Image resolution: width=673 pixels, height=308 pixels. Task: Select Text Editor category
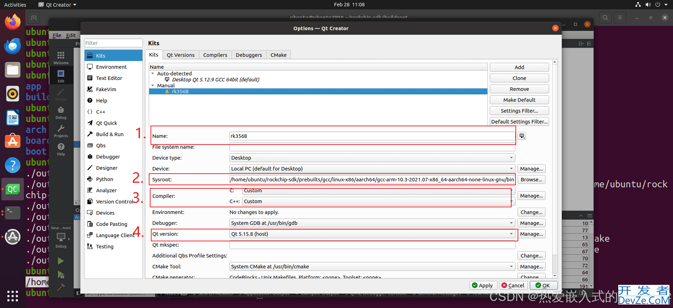click(114, 78)
